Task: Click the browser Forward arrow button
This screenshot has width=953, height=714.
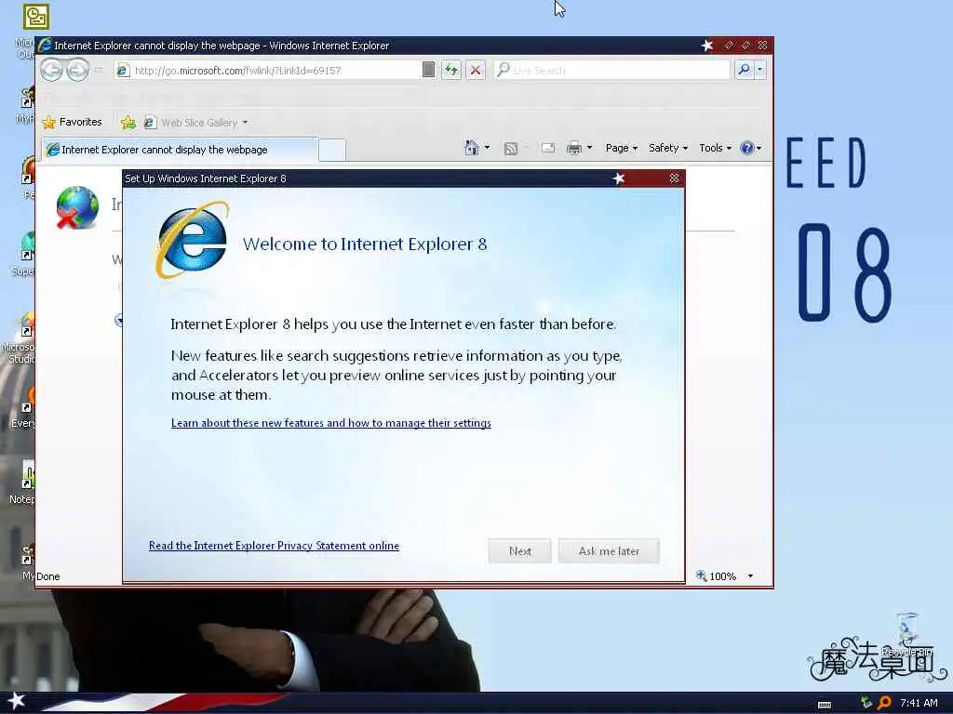Action: pyautogui.click(x=77, y=71)
